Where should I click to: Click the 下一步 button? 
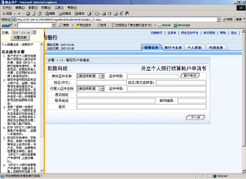[195, 117]
